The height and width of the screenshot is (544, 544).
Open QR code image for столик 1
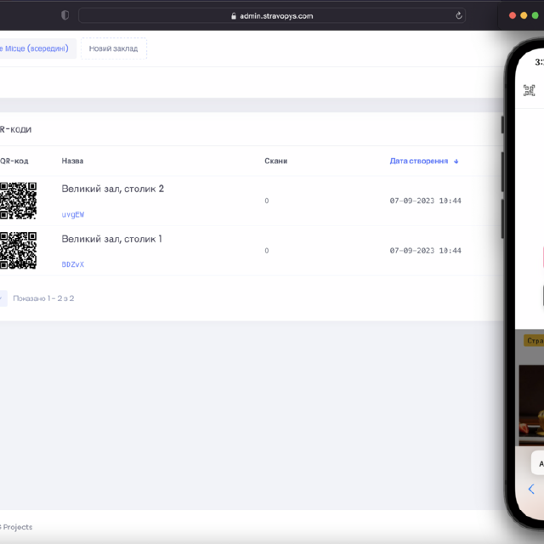18,251
